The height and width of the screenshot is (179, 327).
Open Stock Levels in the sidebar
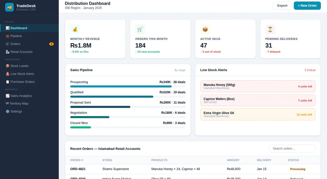click(29, 66)
